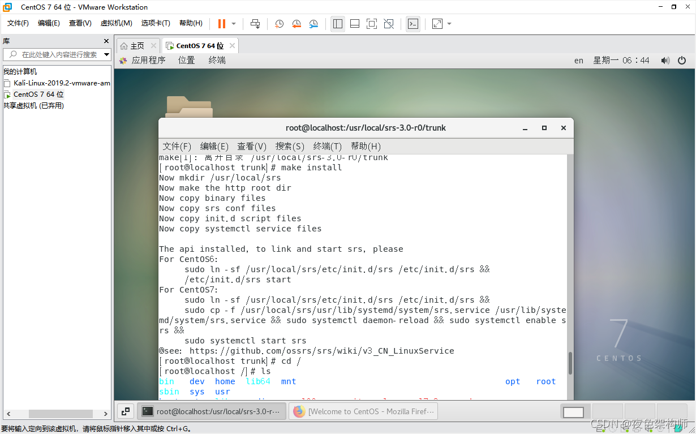
Task: Open the power menu icon
Action: coord(682,61)
